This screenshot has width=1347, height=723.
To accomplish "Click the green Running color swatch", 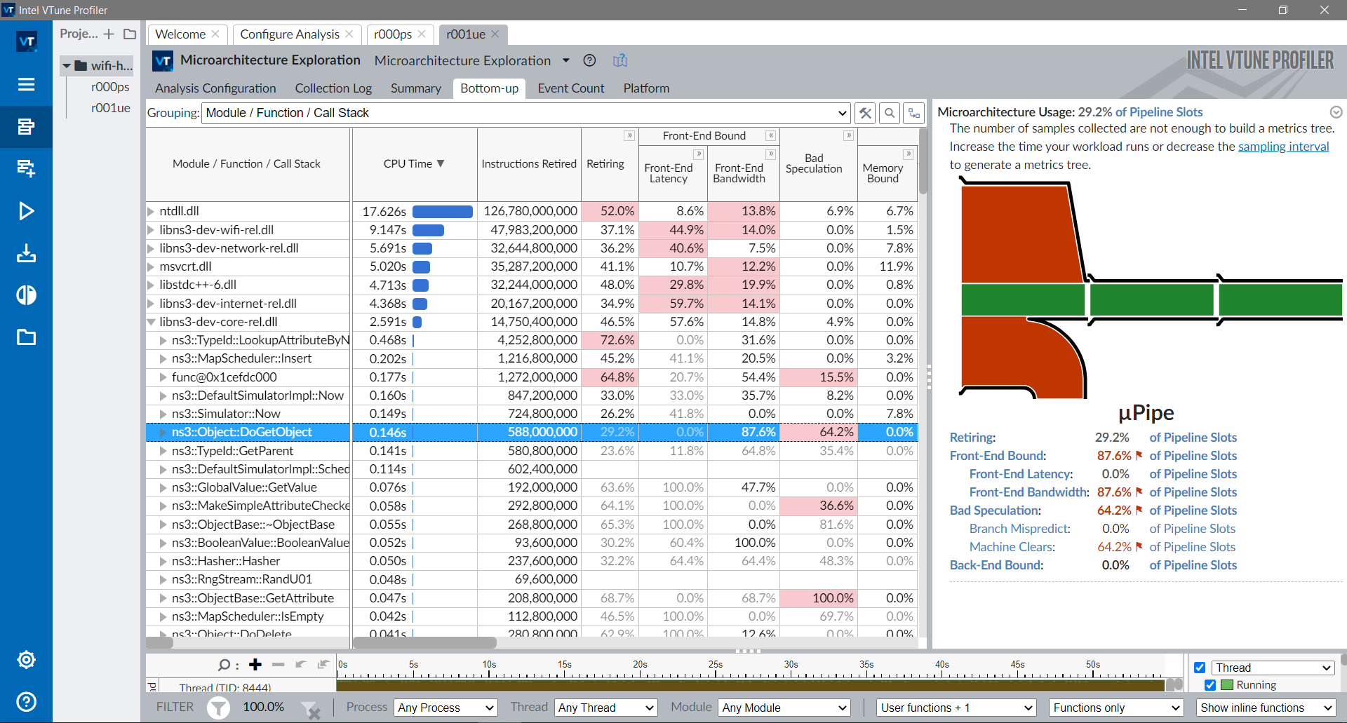I will (x=1226, y=685).
